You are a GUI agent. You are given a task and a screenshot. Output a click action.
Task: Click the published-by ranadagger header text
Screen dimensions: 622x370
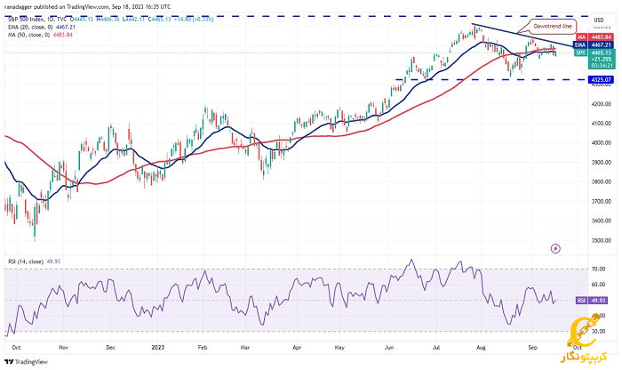point(88,7)
